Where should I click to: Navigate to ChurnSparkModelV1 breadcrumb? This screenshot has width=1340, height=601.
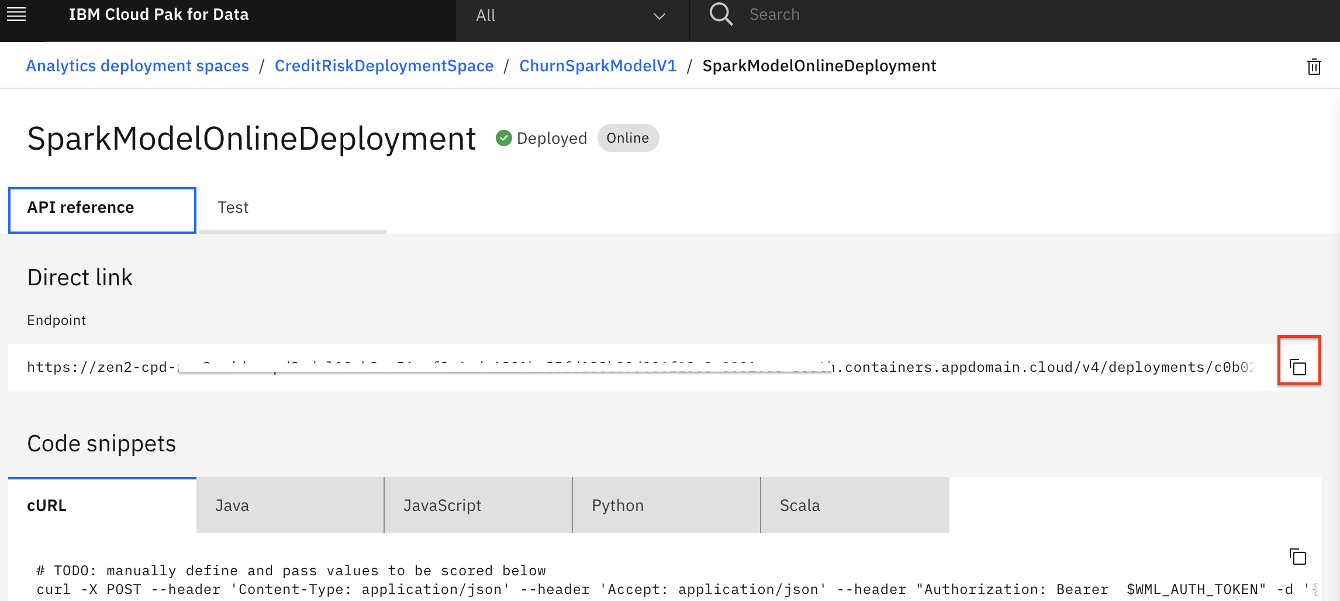[598, 66]
